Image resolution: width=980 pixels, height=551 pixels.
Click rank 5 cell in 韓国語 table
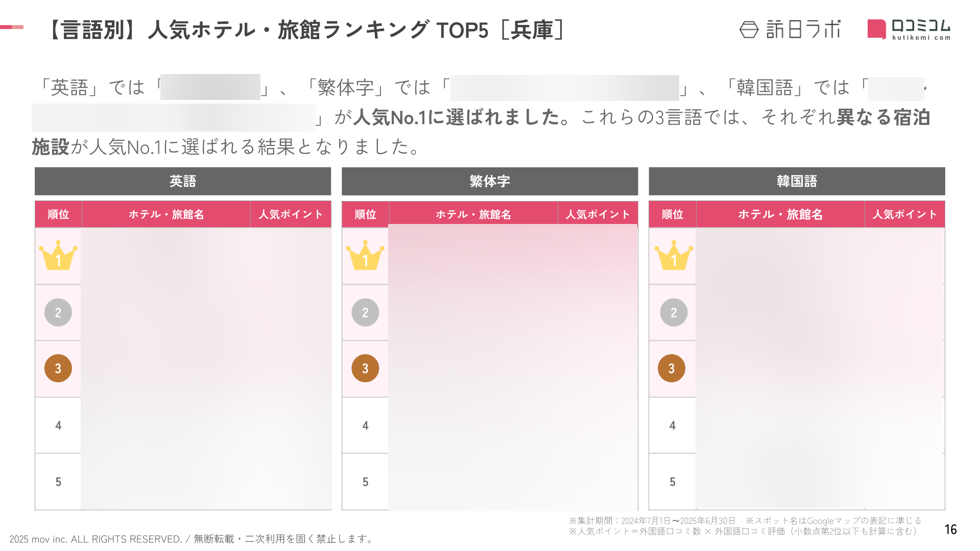tap(673, 482)
